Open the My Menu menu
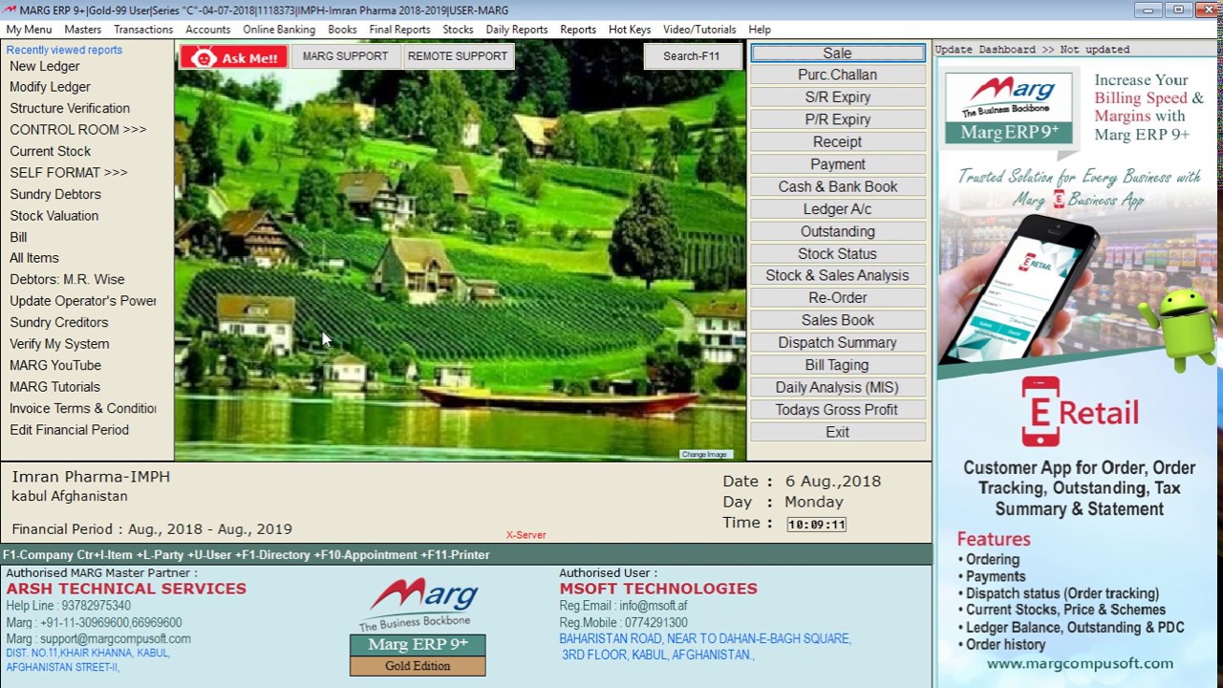 [30, 30]
